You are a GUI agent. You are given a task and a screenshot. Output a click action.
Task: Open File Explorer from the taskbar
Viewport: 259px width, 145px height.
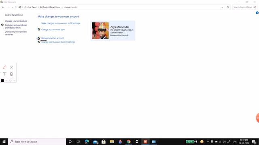pos(112,141)
